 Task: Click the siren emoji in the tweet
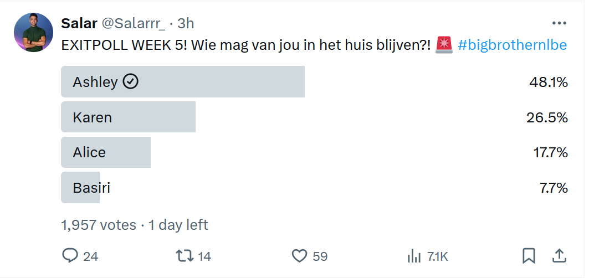coord(444,45)
